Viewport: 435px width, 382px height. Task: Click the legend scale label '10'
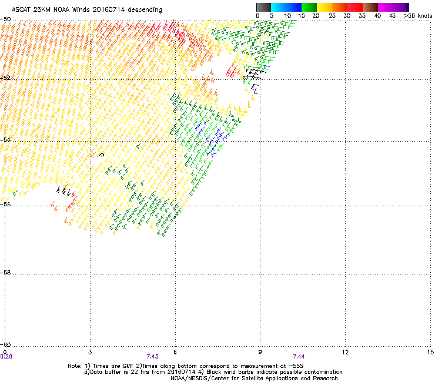tap(287, 16)
